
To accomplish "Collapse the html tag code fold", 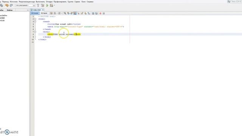I will [x=35, y=19].
